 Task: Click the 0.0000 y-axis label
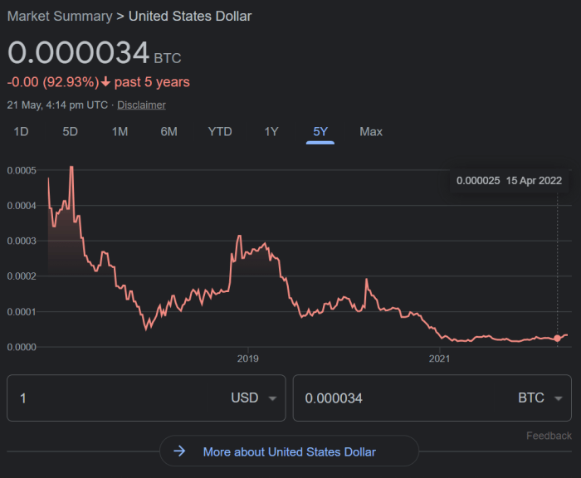(x=22, y=347)
